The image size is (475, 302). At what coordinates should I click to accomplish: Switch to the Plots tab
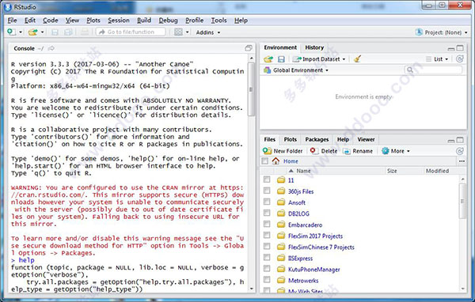290,139
